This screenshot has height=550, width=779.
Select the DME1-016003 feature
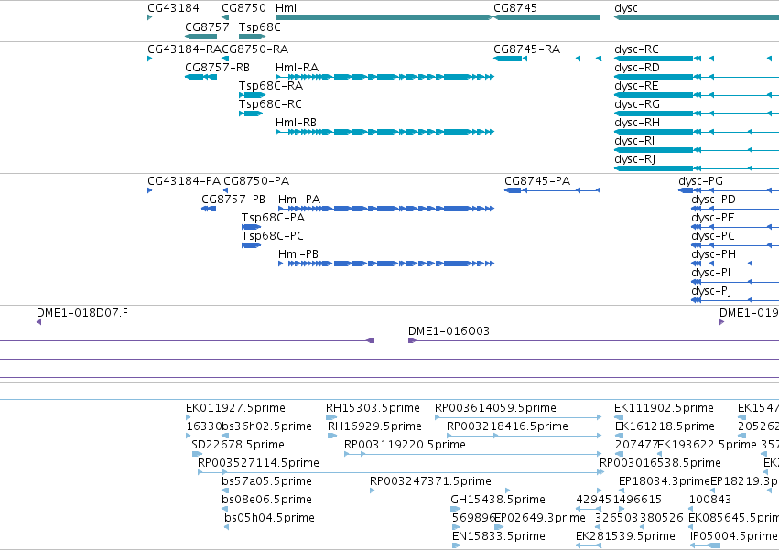coord(593,340)
